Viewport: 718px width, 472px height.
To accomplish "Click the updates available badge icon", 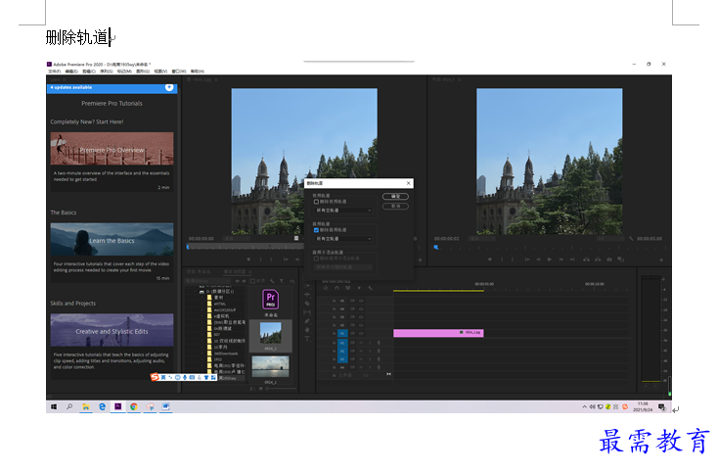I will [169, 87].
